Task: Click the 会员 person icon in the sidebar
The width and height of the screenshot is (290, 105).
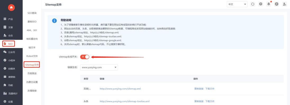Action: coord(5,35)
